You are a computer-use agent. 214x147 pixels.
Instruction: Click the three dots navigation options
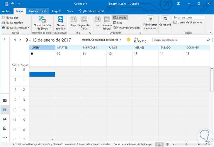coord(5,137)
